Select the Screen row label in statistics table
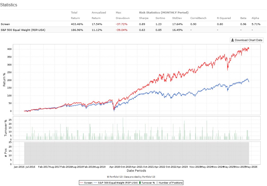Viewport: 267px width, 186px height. [5, 24]
